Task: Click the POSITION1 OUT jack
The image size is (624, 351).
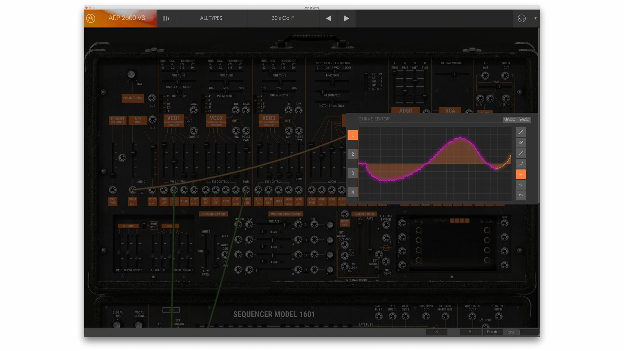Action: pos(426,317)
